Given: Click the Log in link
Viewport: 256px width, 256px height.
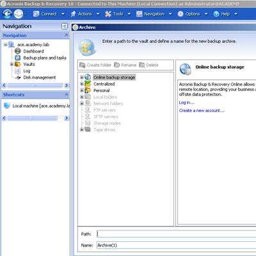Looking at the screenshot, I should click(187, 102).
